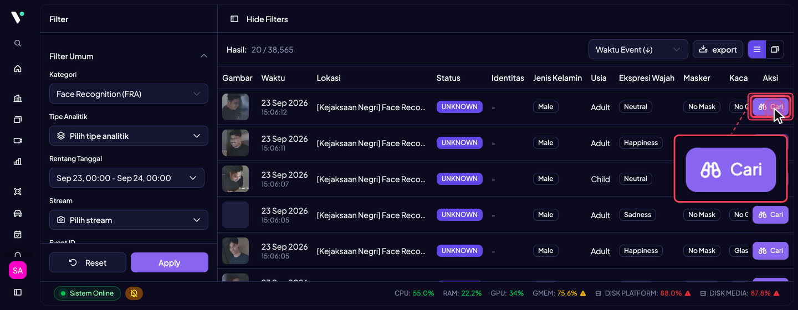
Task: Click the DISK MEDIA warning triangle
Action: point(776,293)
